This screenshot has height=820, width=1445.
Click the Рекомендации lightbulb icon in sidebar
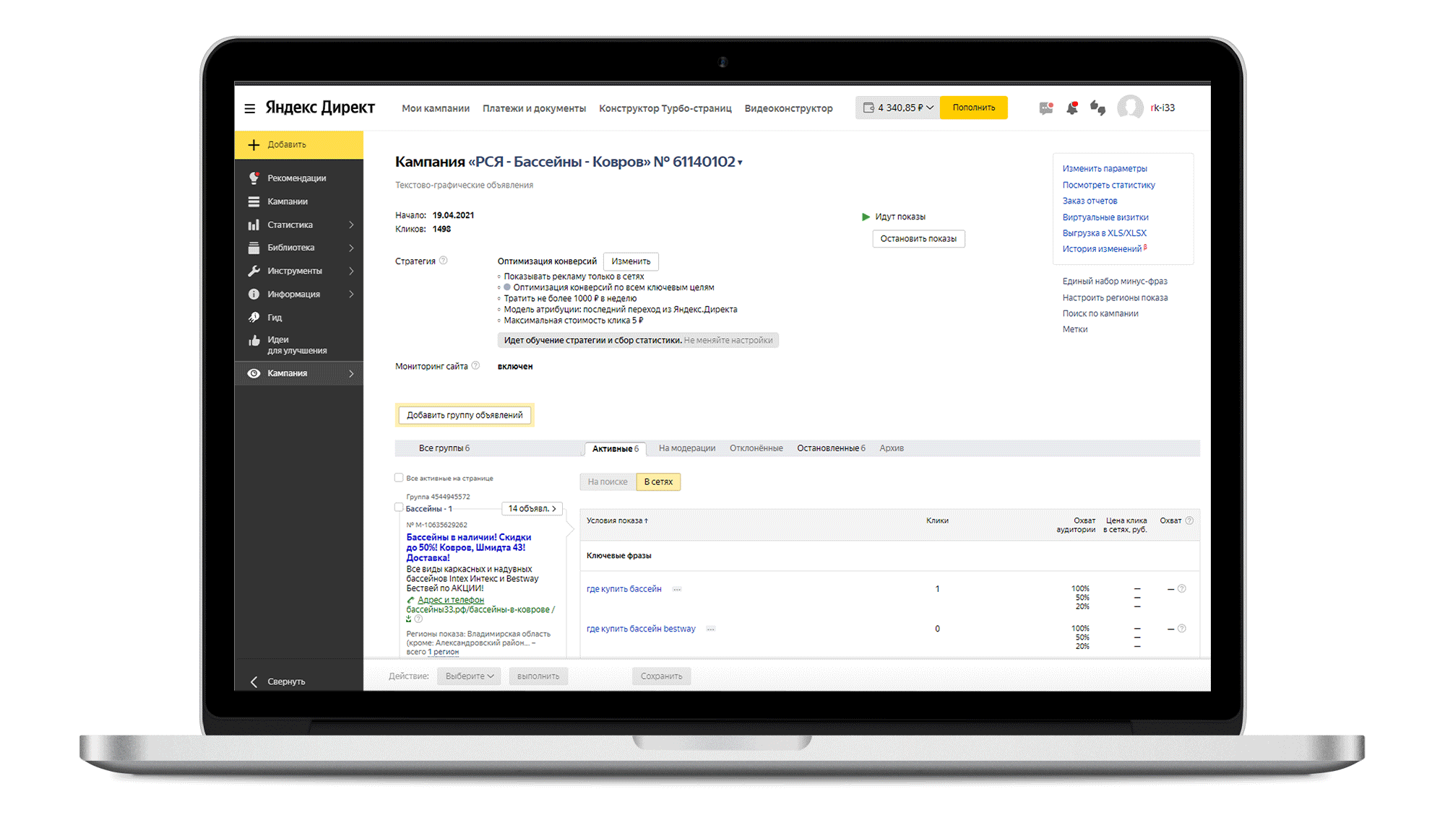click(254, 178)
